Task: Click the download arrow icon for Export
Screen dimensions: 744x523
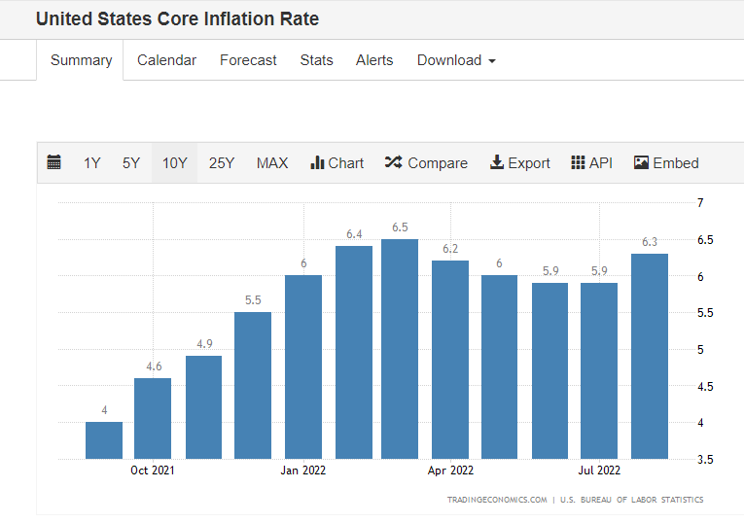Action: (496, 162)
